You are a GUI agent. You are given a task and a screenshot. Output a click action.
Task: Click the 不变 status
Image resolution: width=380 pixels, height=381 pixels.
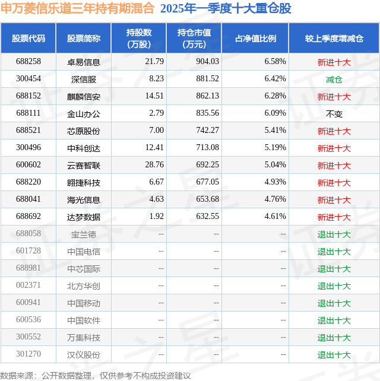tap(334, 114)
